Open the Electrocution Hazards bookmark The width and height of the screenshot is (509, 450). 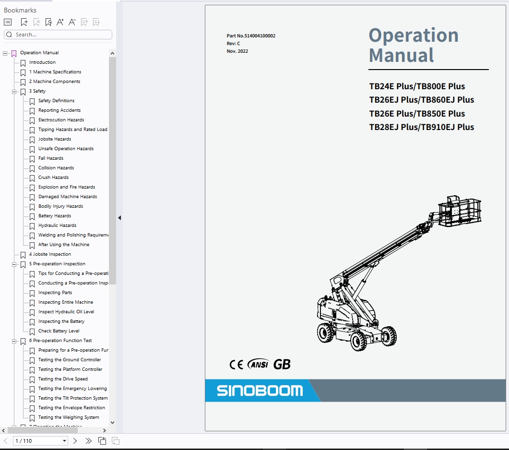point(61,120)
